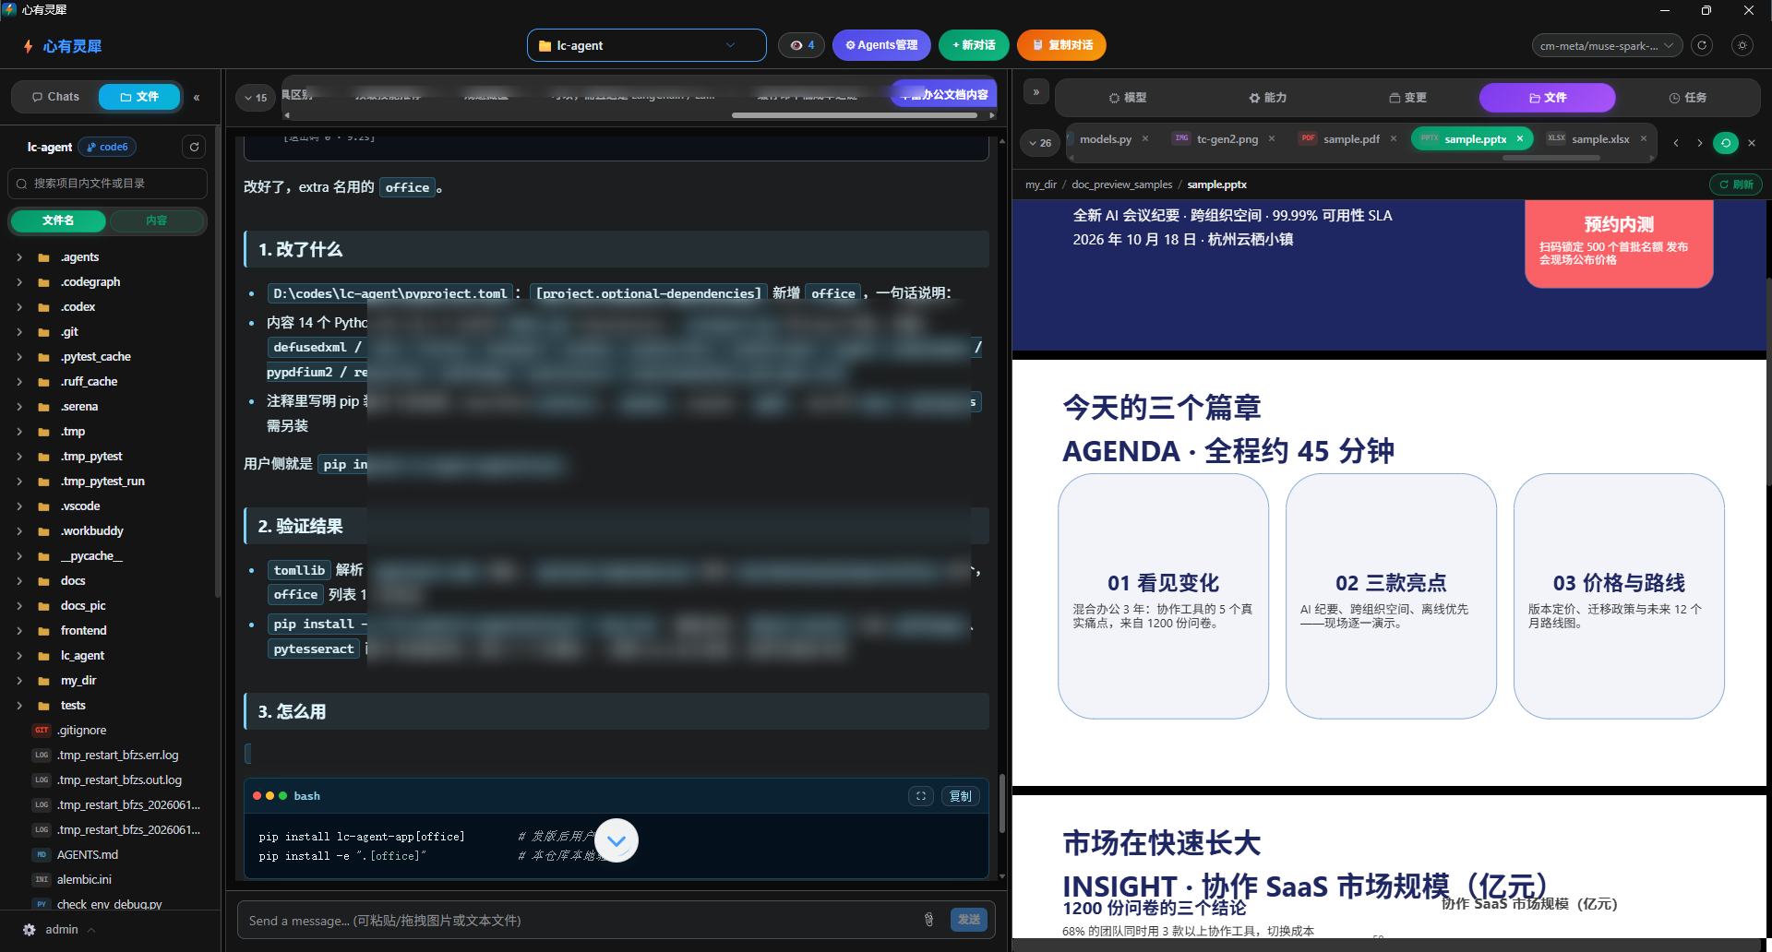Viewport: 1772px width, 952px height.
Task: Open the admin user menu
Action: (x=61, y=930)
